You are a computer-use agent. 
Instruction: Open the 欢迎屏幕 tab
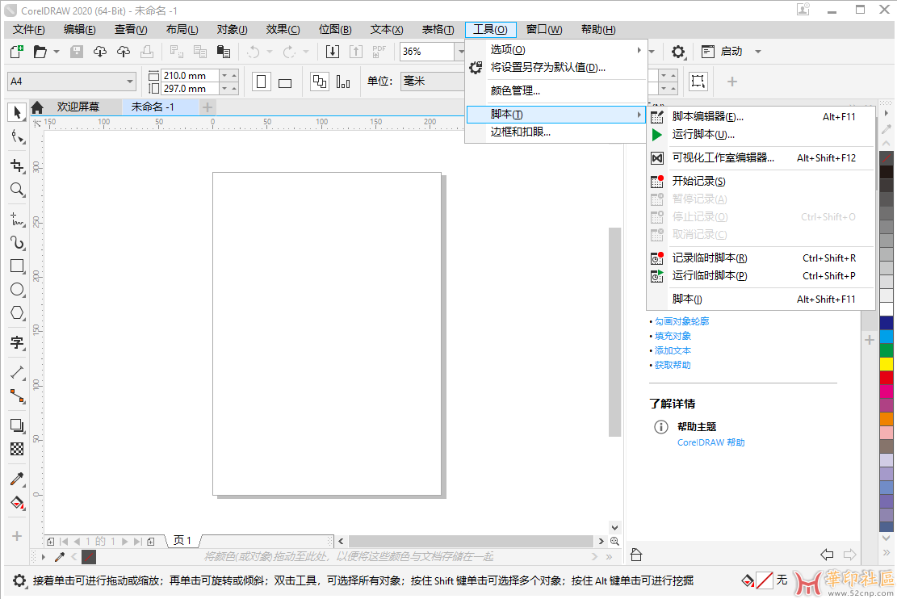[x=78, y=107]
